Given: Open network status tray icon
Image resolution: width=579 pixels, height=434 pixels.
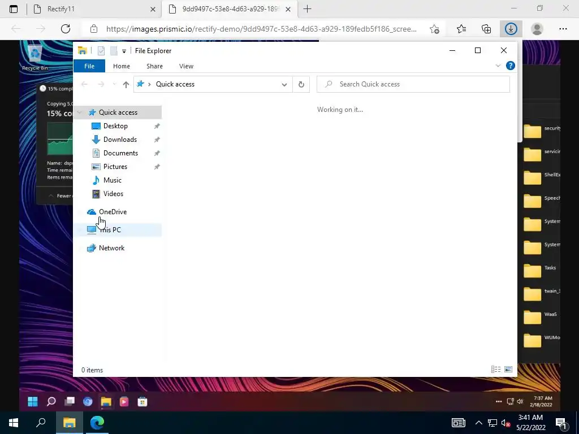Looking at the screenshot, I should coord(492,423).
